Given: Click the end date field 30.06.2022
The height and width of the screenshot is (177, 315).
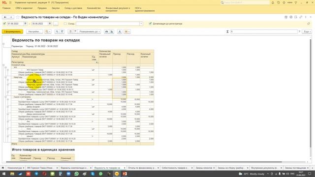Looking at the screenshot, I should pyautogui.click(x=40, y=24).
